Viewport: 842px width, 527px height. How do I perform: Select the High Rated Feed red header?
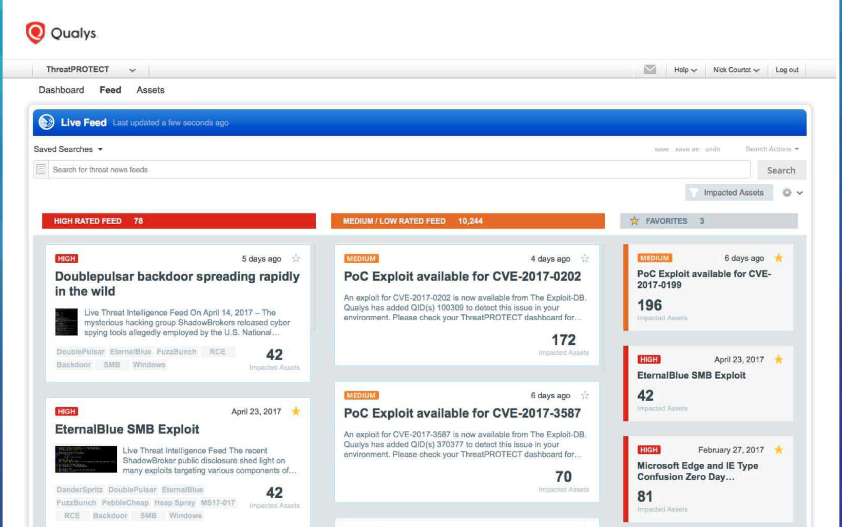tap(179, 221)
